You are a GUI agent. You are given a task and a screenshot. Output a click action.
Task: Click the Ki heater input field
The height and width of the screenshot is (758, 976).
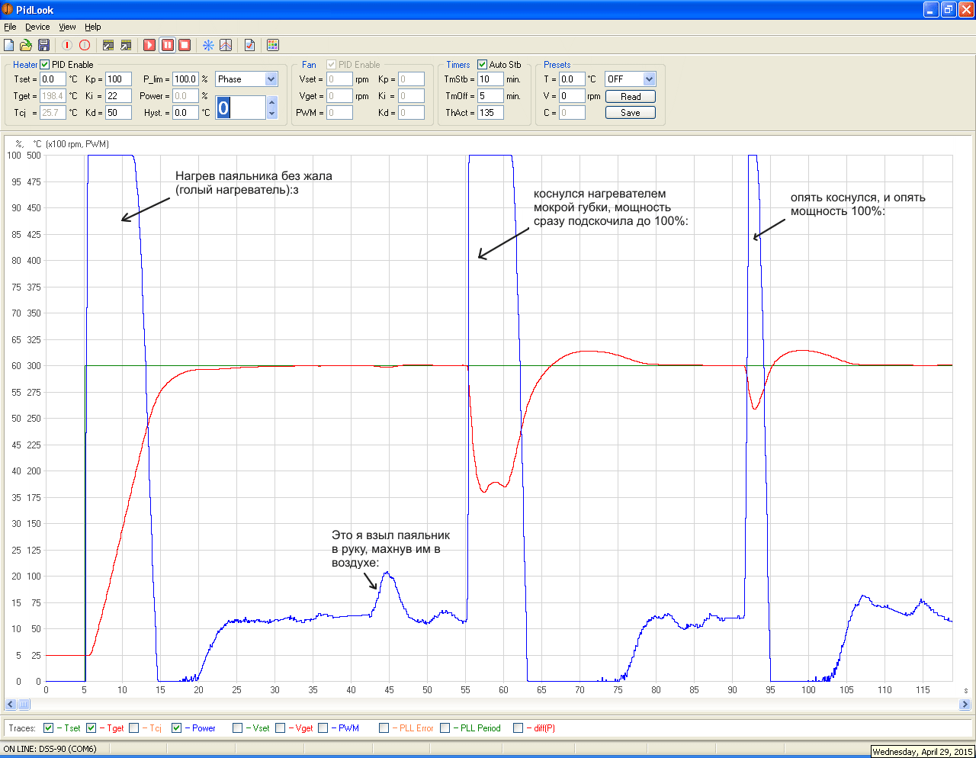118,96
